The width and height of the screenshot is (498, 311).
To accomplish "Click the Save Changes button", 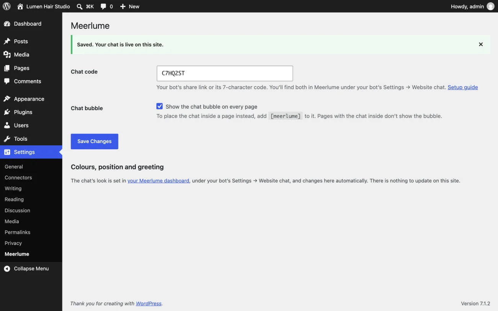I will [95, 142].
